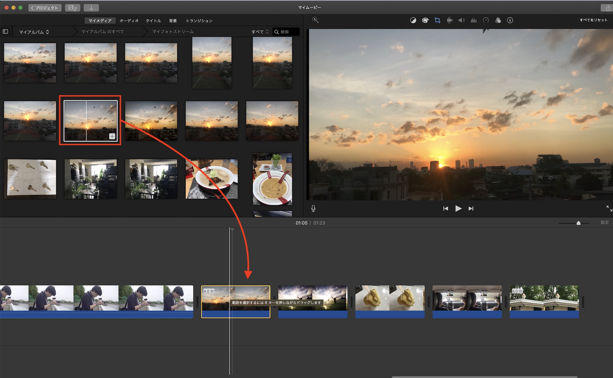Viewport: 613px width, 378px height.
Task: Open the color balance adjustment tool
Action: 413,20
